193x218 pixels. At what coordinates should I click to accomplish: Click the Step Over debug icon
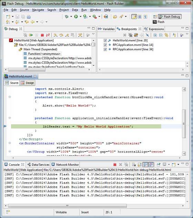[x=61, y=35]
